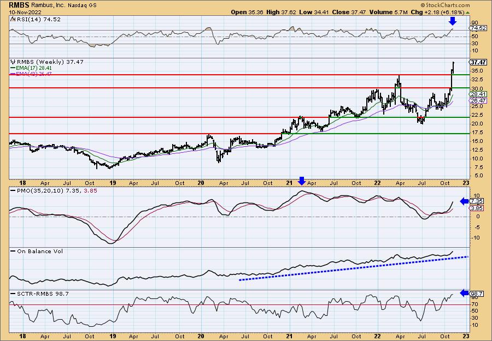This screenshot has height=341, width=492.
Task: Click the 17.5 price axis label
Action: (477, 133)
